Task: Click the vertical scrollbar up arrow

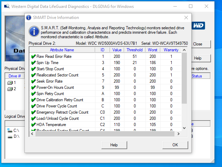Action: pos(184,50)
